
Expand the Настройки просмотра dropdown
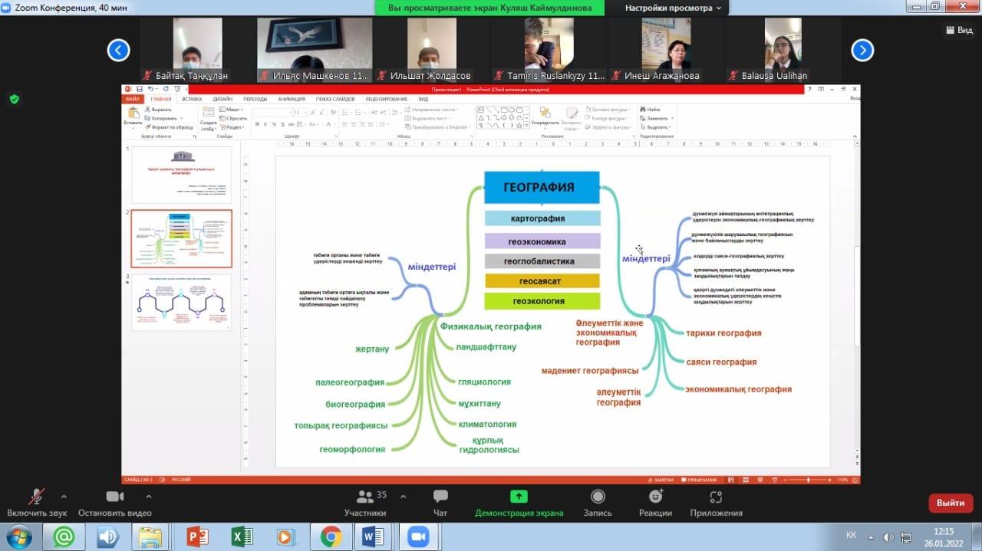673,8
